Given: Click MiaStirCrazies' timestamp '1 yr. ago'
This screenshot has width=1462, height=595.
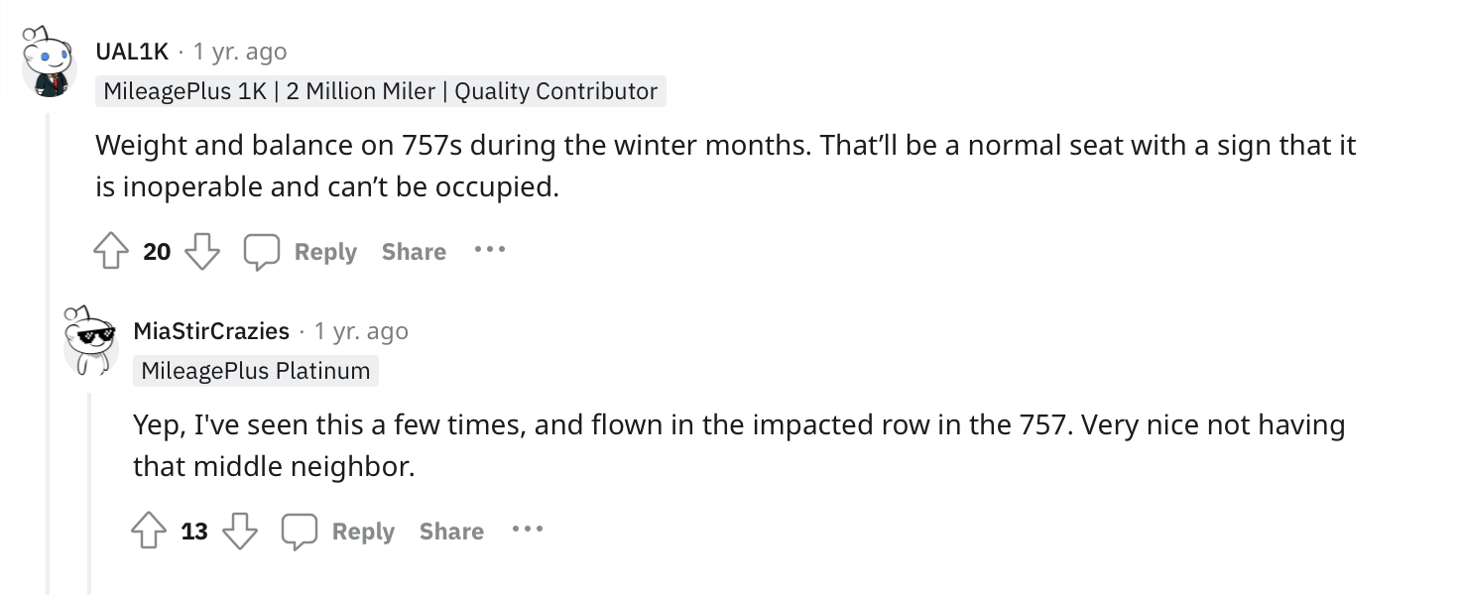Looking at the screenshot, I should click(x=361, y=330).
